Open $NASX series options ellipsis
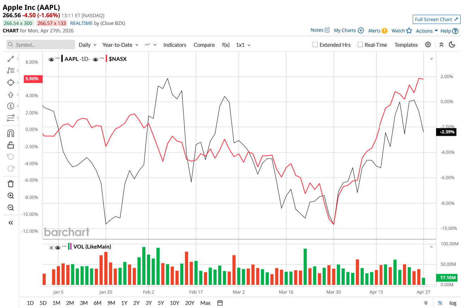The image size is (461, 308). [x=102, y=58]
